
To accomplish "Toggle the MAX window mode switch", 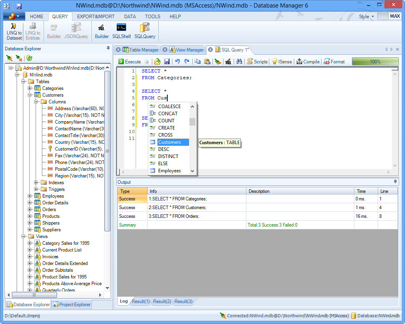I will coord(388,16).
